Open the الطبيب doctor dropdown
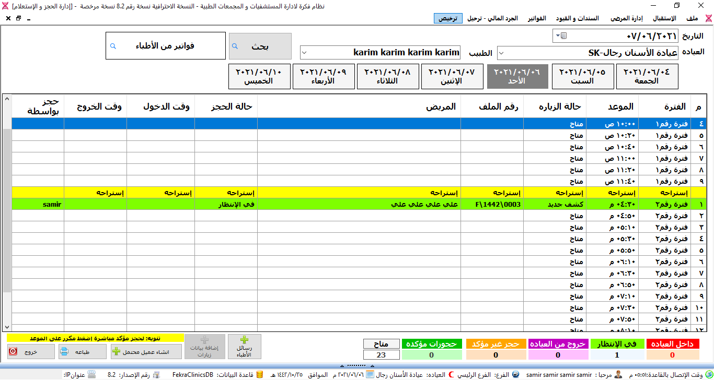 [305, 53]
